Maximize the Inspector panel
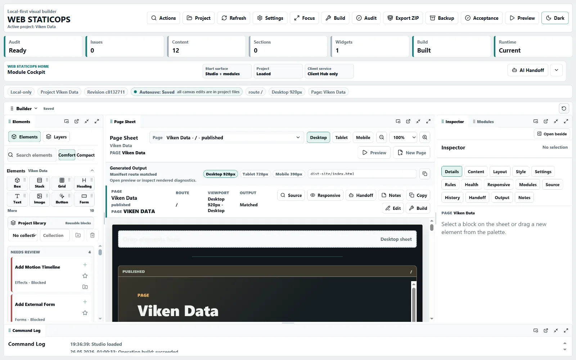 point(566,121)
